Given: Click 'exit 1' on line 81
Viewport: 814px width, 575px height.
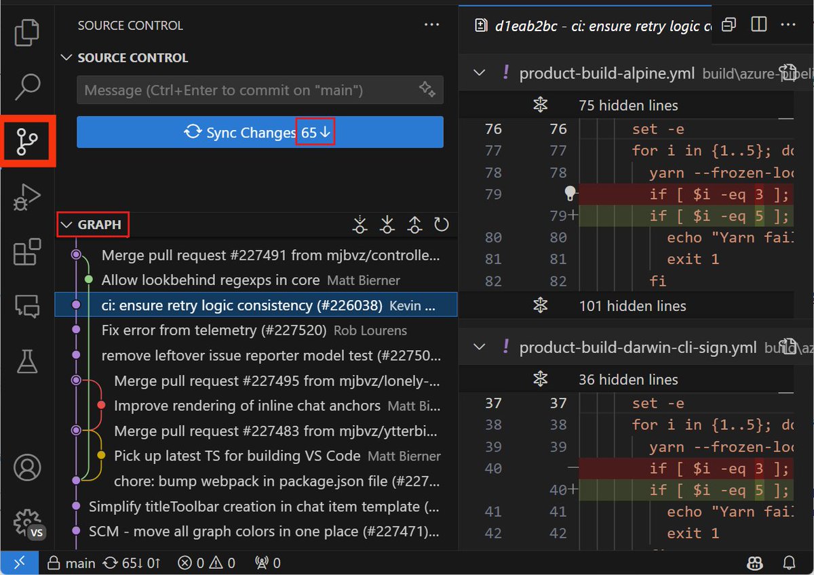Looking at the screenshot, I should 693,259.
